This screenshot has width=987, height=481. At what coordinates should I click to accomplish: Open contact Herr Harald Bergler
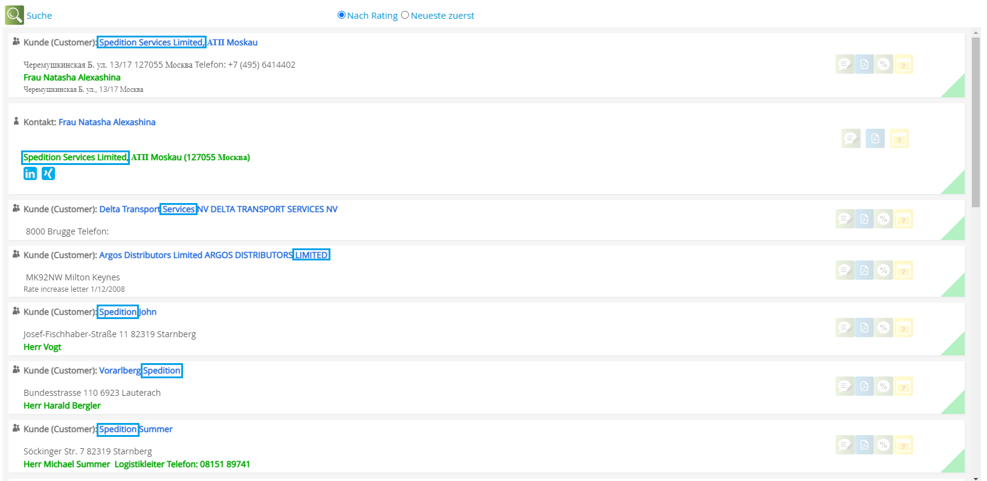pos(62,405)
